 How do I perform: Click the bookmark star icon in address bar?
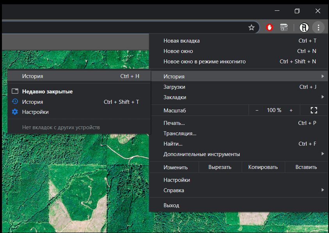click(251, 27)
